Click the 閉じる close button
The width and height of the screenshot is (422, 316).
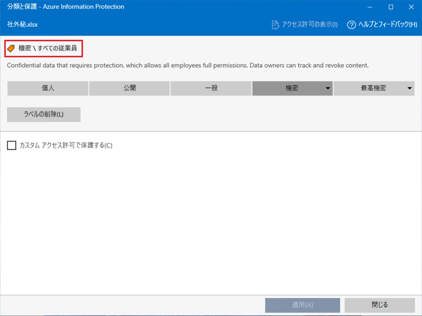[380, 305]
